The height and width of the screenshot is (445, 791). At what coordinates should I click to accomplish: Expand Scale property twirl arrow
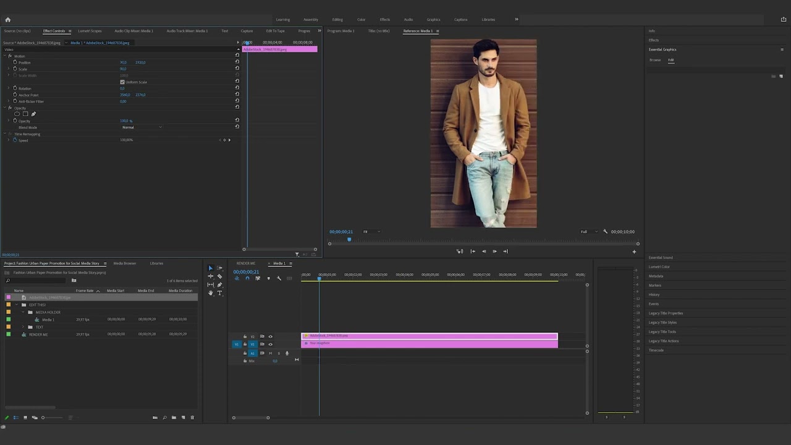point(9,69)
